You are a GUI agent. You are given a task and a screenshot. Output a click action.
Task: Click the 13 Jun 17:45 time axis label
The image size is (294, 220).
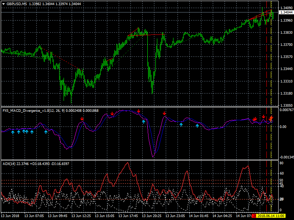pyautogui.click(x=128, y=216)
